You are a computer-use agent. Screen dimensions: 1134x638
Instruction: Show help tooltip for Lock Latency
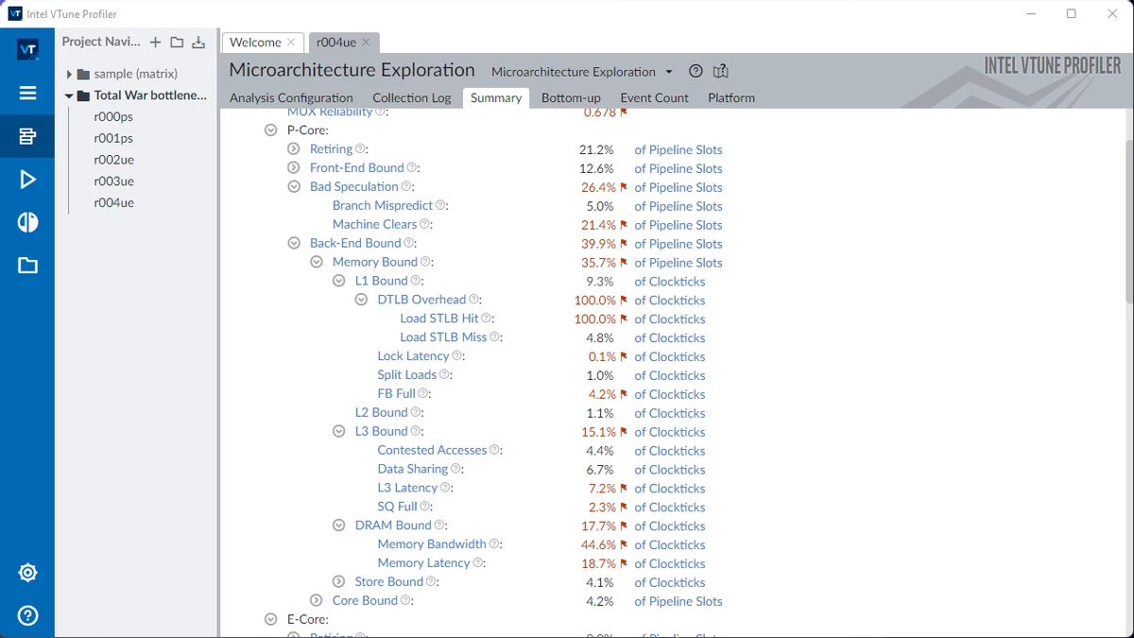pos(457,356)
